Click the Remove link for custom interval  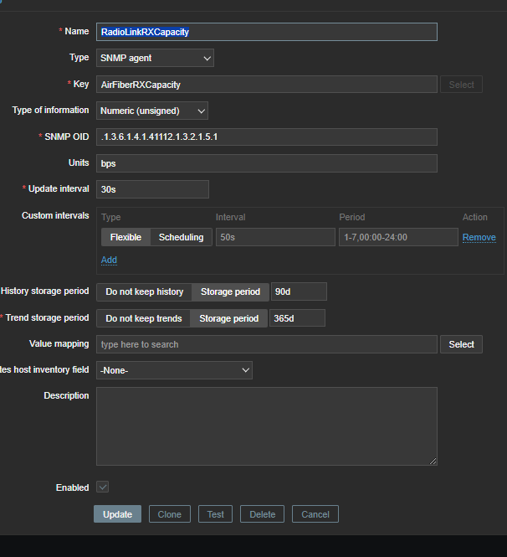(479, 237)
